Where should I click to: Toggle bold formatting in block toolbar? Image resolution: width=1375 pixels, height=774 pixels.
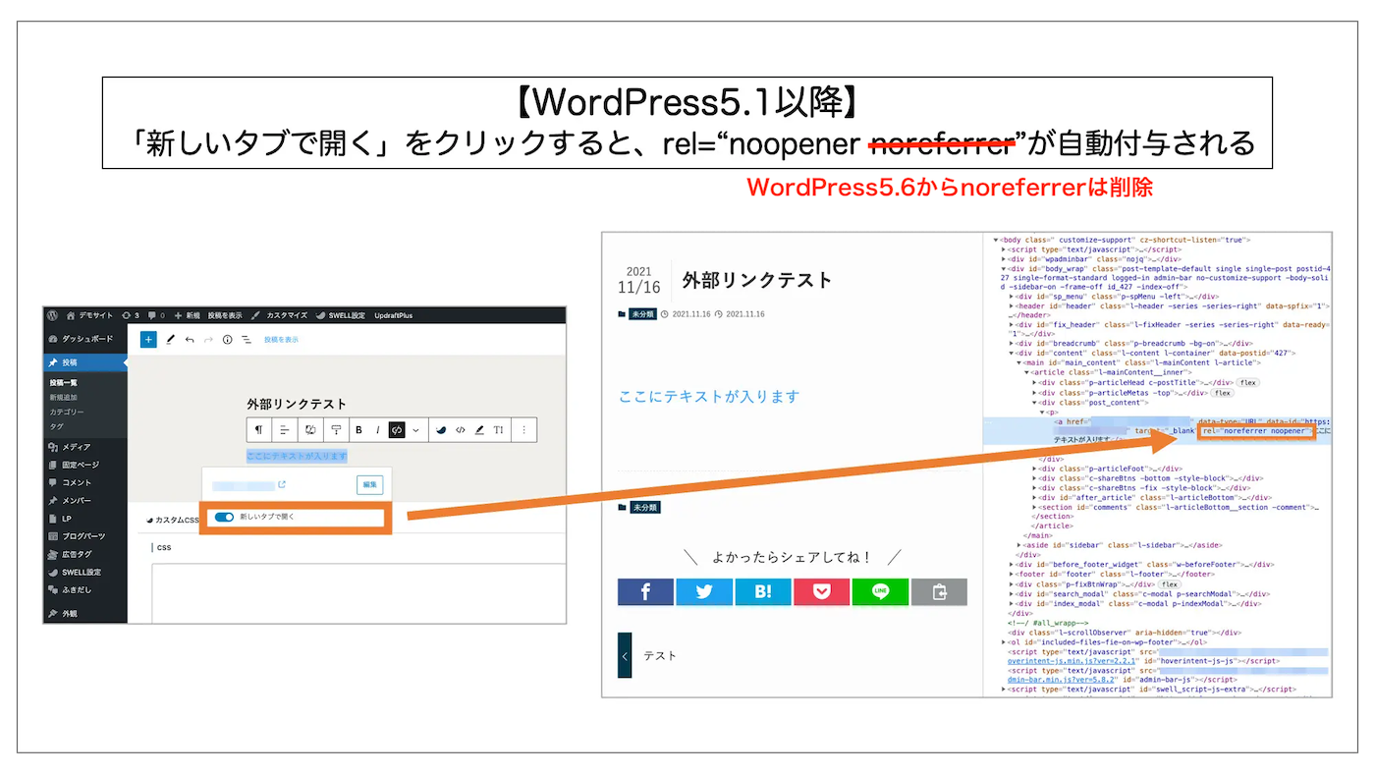coord(358,429)
